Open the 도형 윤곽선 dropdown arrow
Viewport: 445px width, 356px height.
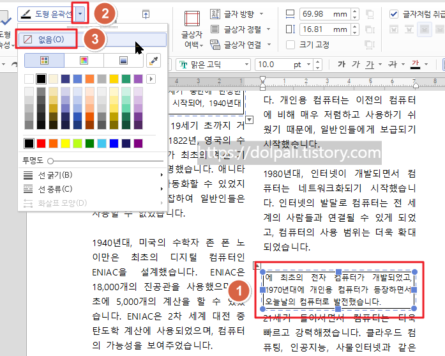(80, 13)
